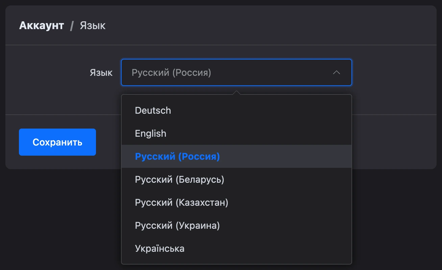The image size is (442, 270).
Task: Choose Русский (Казахстан) from the list
Action: (237, 202)
